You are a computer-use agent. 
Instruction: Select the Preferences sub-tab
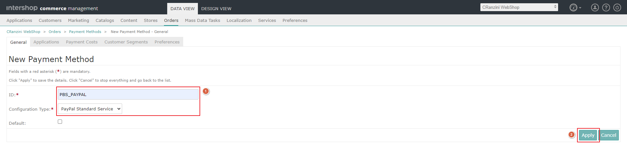pos(167,42)
